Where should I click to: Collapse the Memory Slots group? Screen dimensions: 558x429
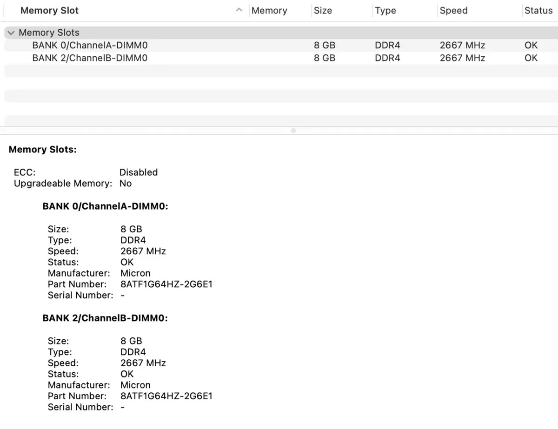pyautogui.click(x=11, y=33)
